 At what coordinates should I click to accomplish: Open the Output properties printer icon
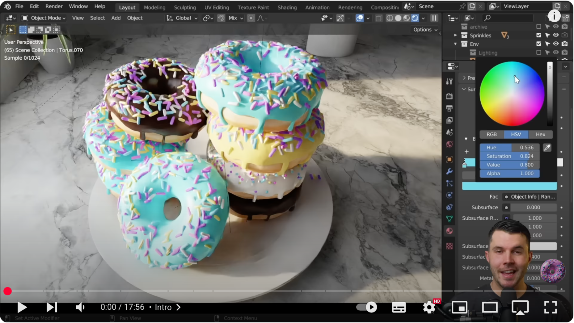(449, 108)
